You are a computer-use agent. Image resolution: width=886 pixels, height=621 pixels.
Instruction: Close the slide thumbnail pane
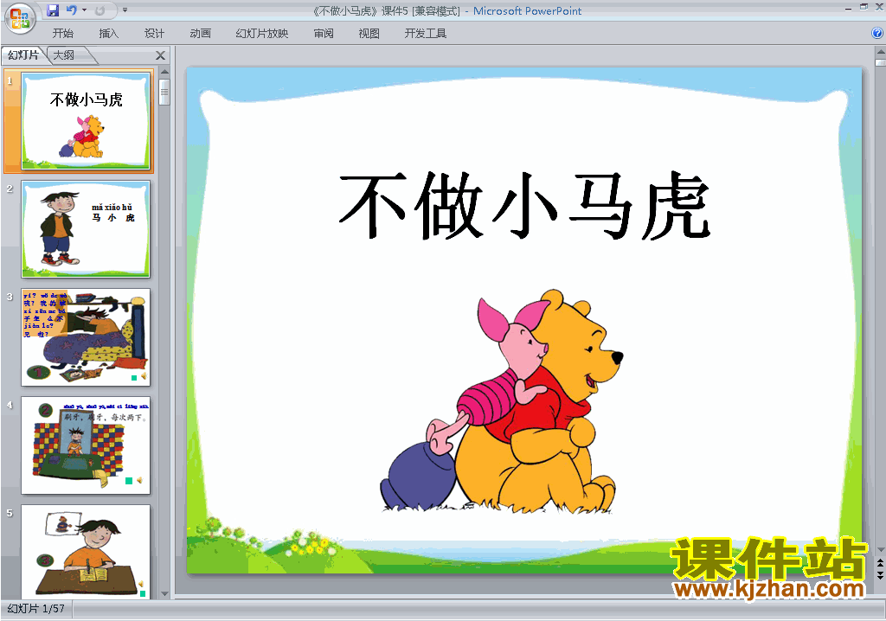pyautogui.click(x=160, y=55)
